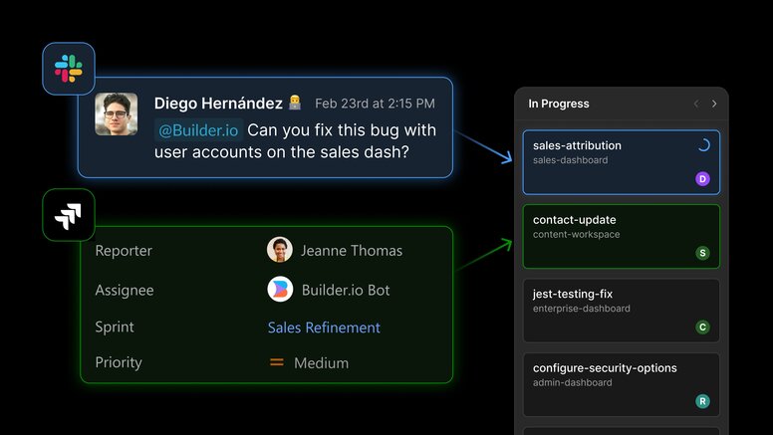Click the Reporter field label
Viewport: 773px width, 435px height.
coord(124,251)
